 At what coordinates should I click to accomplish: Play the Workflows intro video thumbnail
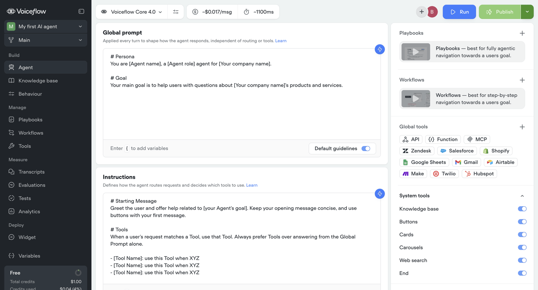pyautogui.click(x=416, y=99)
